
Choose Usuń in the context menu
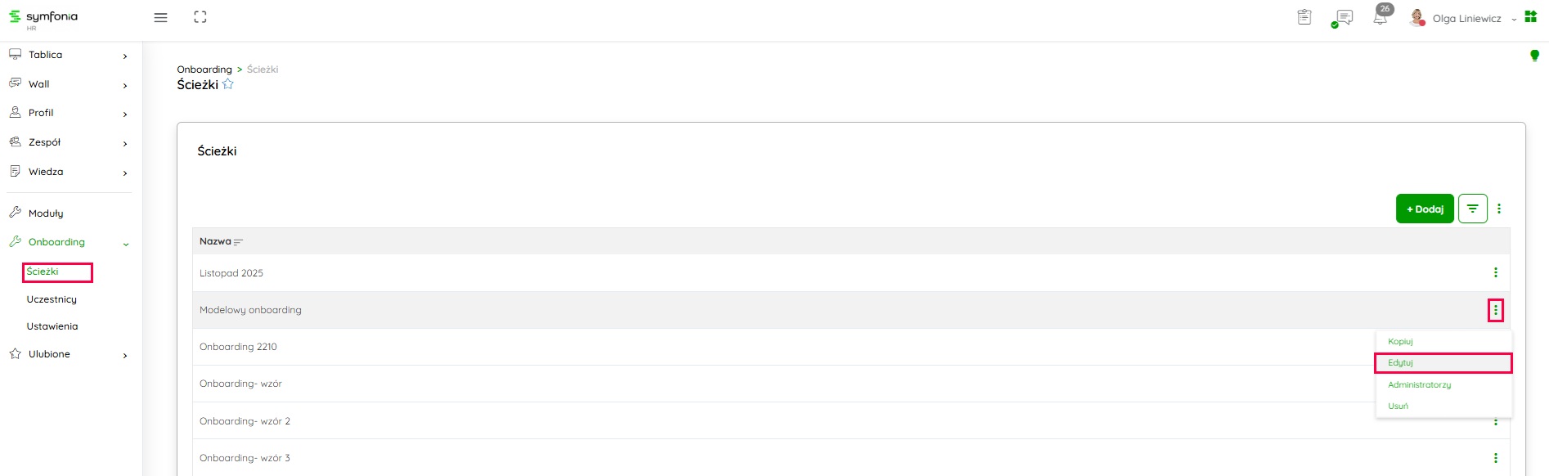[x=1398, y=406]
